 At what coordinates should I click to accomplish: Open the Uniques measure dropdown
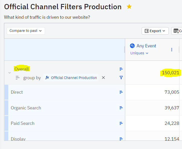click(x=139, y=53)
